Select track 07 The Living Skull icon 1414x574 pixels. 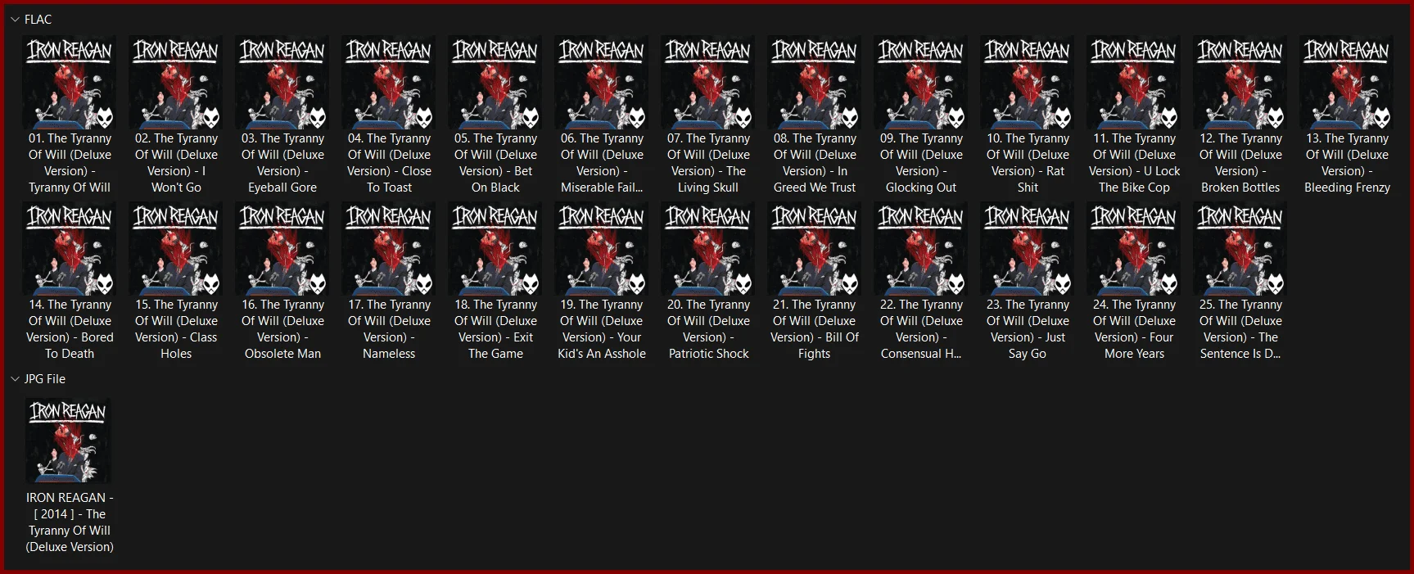pyautogui.click(x=708, y=82)
